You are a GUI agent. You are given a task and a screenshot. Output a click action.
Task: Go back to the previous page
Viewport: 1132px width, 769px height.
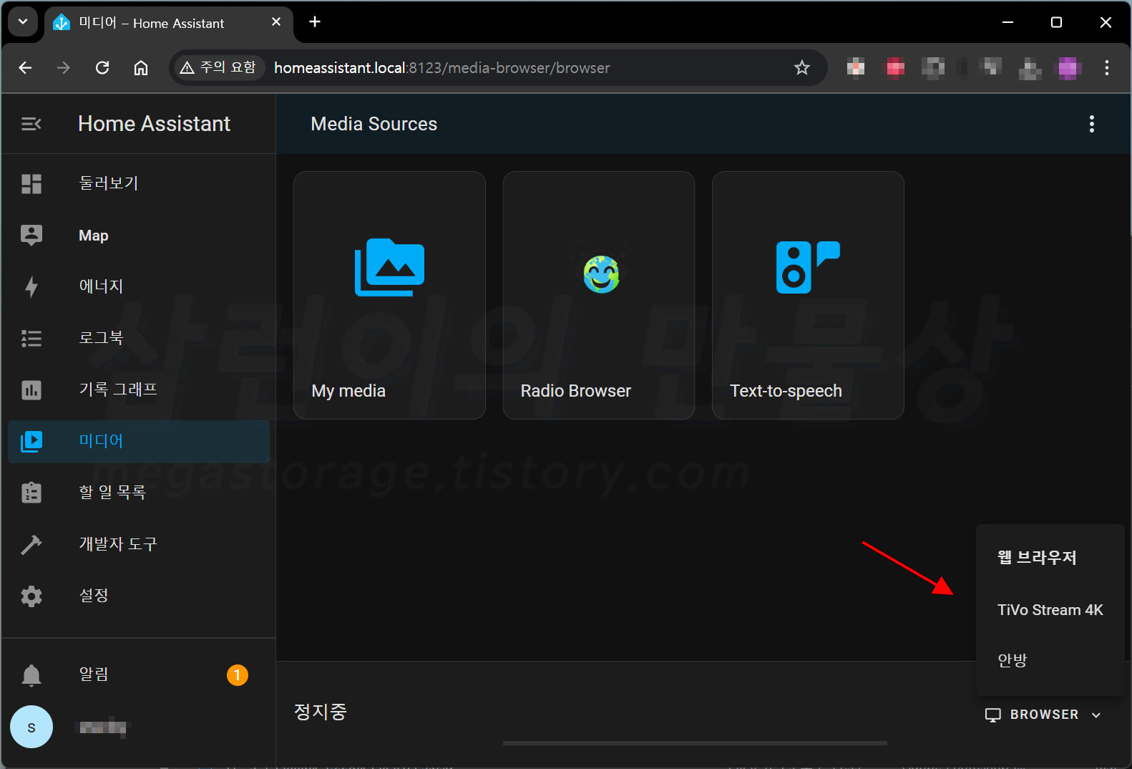tap(26, 68)
